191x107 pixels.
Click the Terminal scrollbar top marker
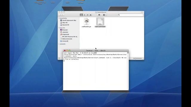tap(128, 53)
